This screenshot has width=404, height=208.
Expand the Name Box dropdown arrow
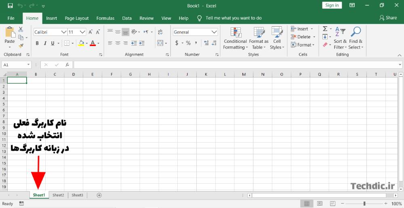(x=29, y=65)
